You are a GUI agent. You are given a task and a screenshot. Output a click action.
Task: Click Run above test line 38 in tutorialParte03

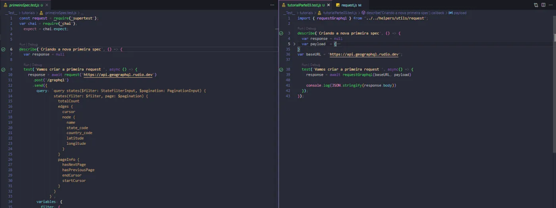[304, 65]
